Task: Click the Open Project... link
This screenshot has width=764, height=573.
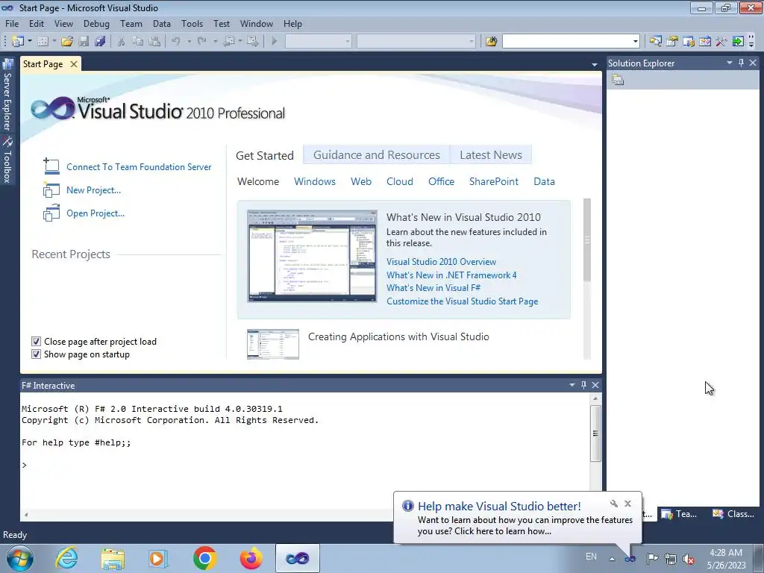Action: (95, 213)
